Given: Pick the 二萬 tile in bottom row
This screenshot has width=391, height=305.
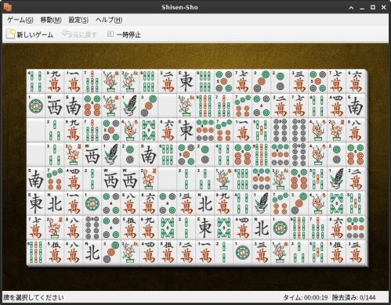Looking at the screenshot, I should coord(186,253).
